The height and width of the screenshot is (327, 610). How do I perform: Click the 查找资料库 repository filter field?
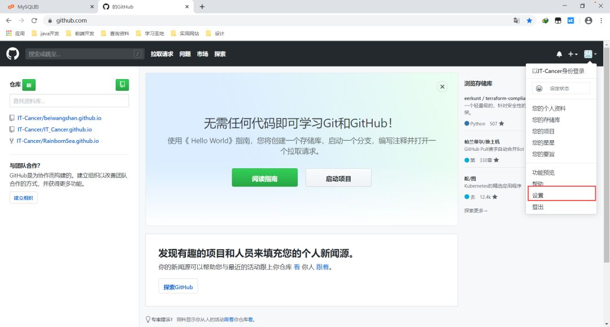coord(69,101)
